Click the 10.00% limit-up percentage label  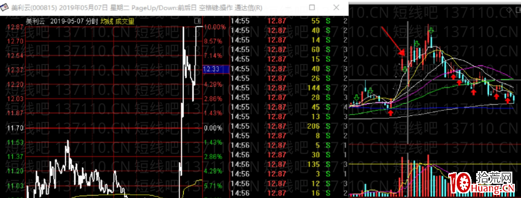214,27
